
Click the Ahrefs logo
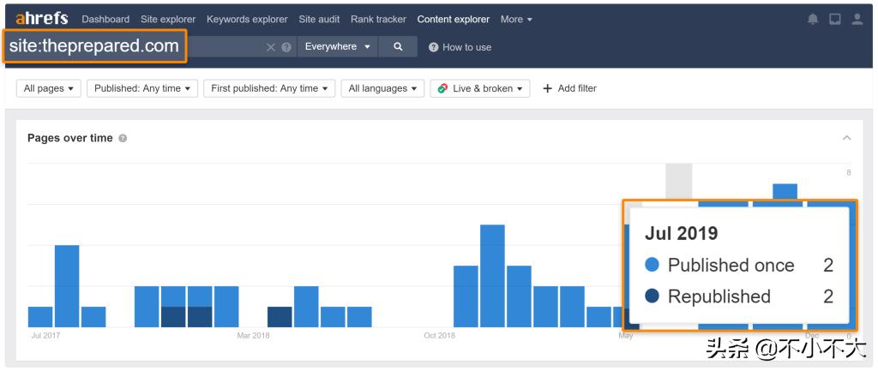point(41,19)
